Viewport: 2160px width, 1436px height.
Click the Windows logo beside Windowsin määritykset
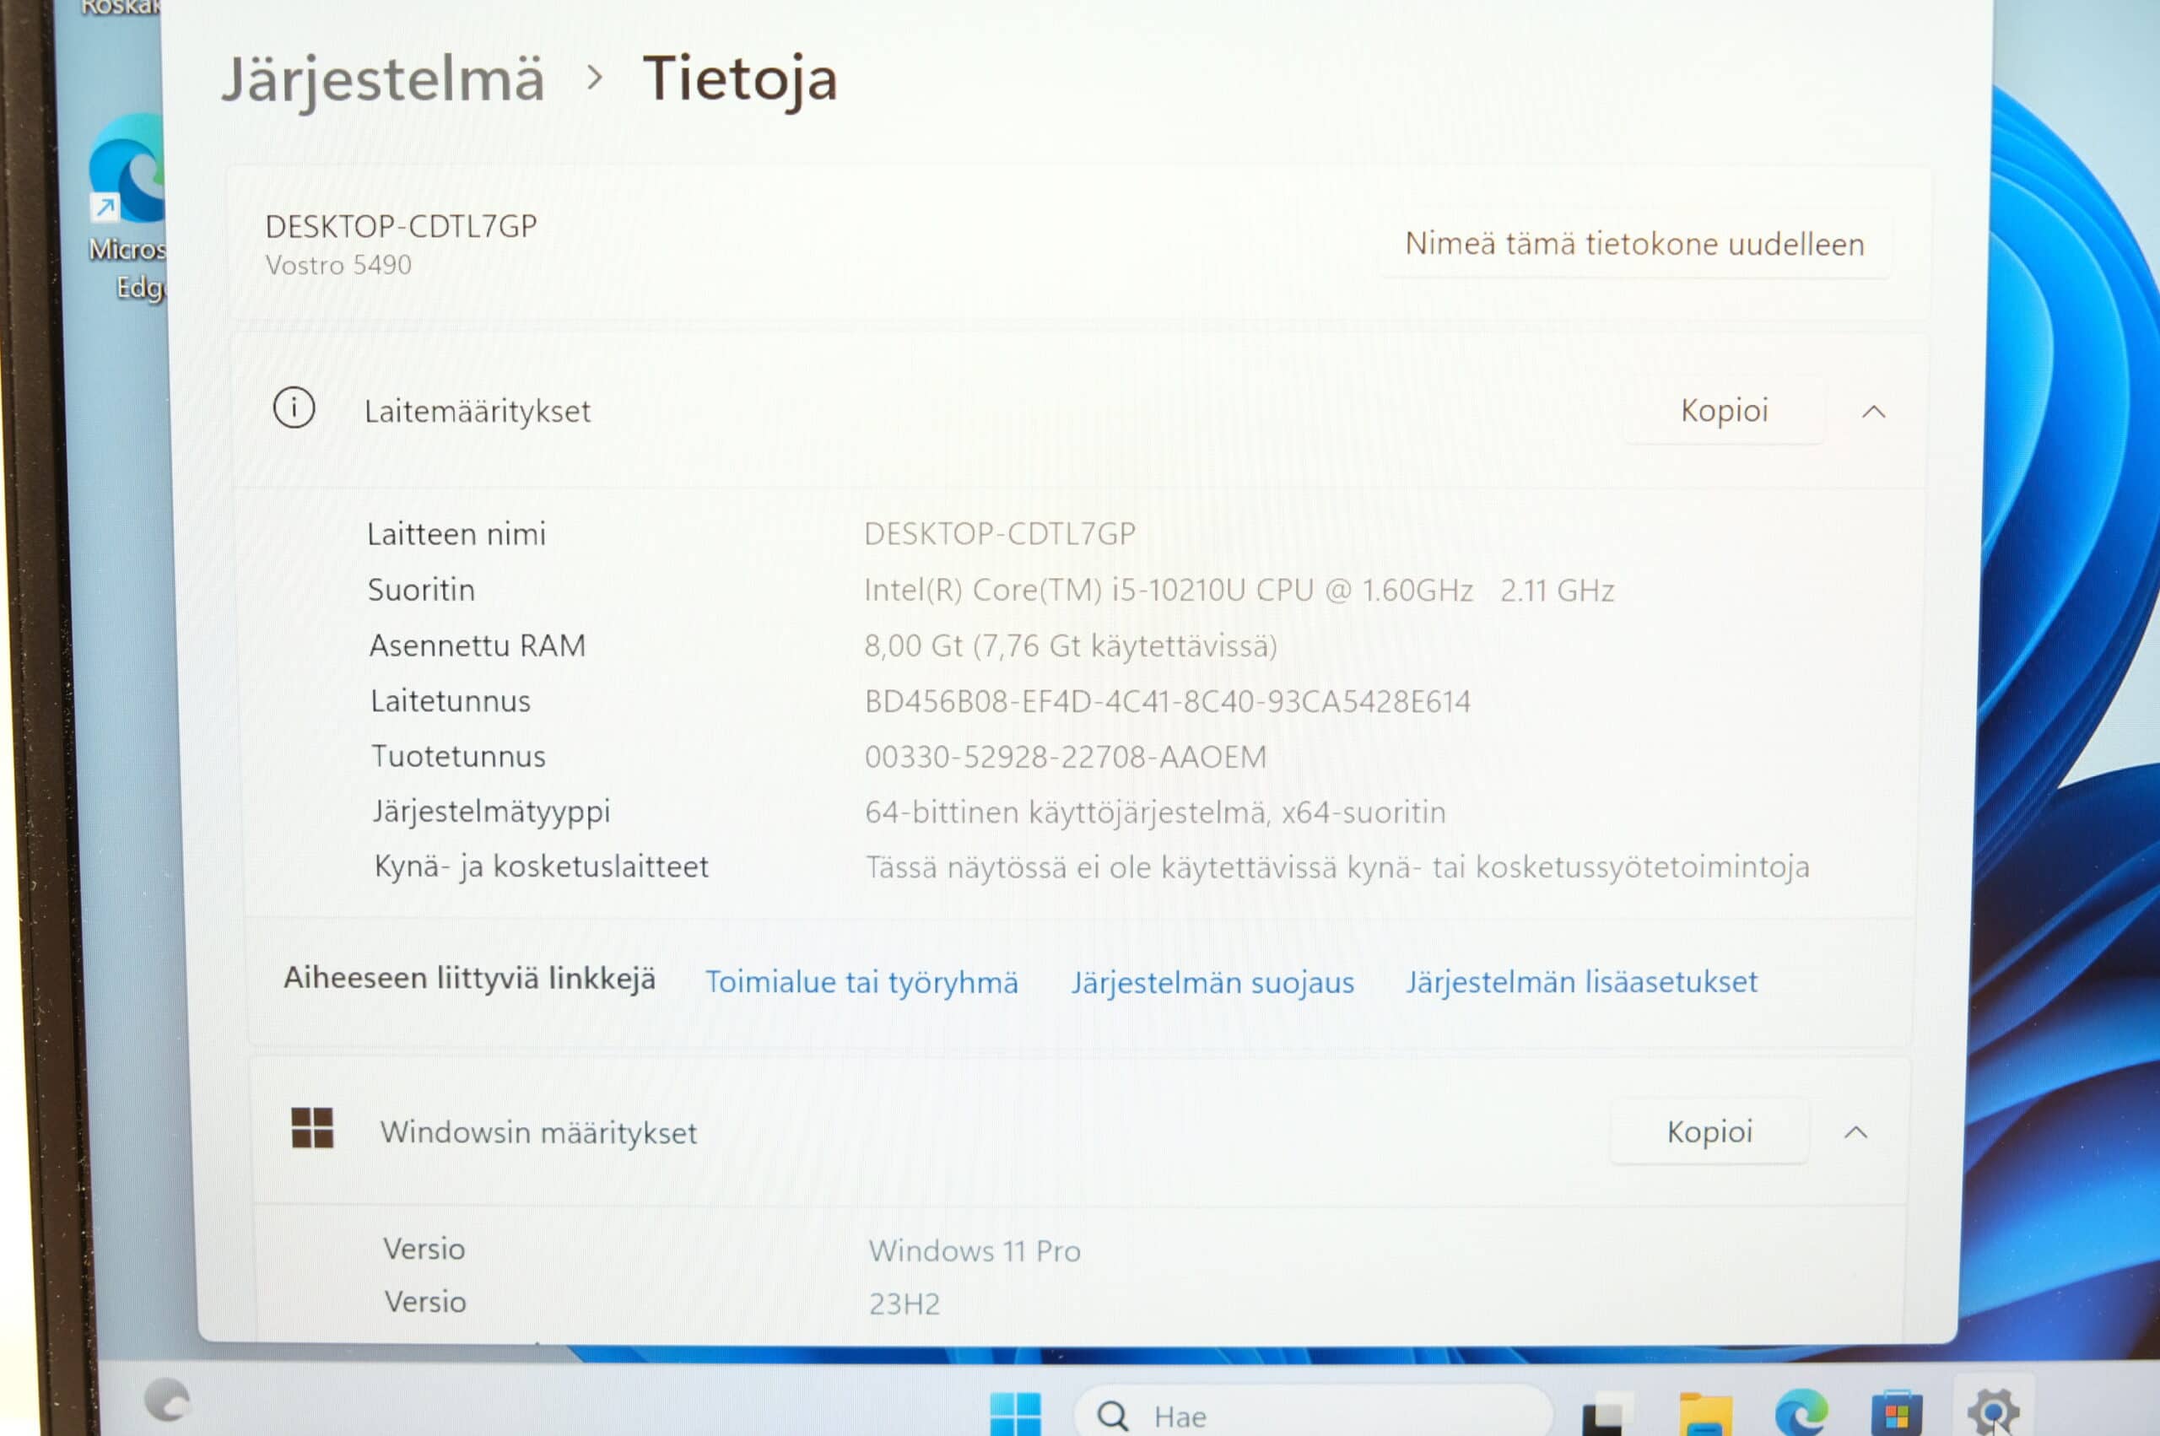312,1127
